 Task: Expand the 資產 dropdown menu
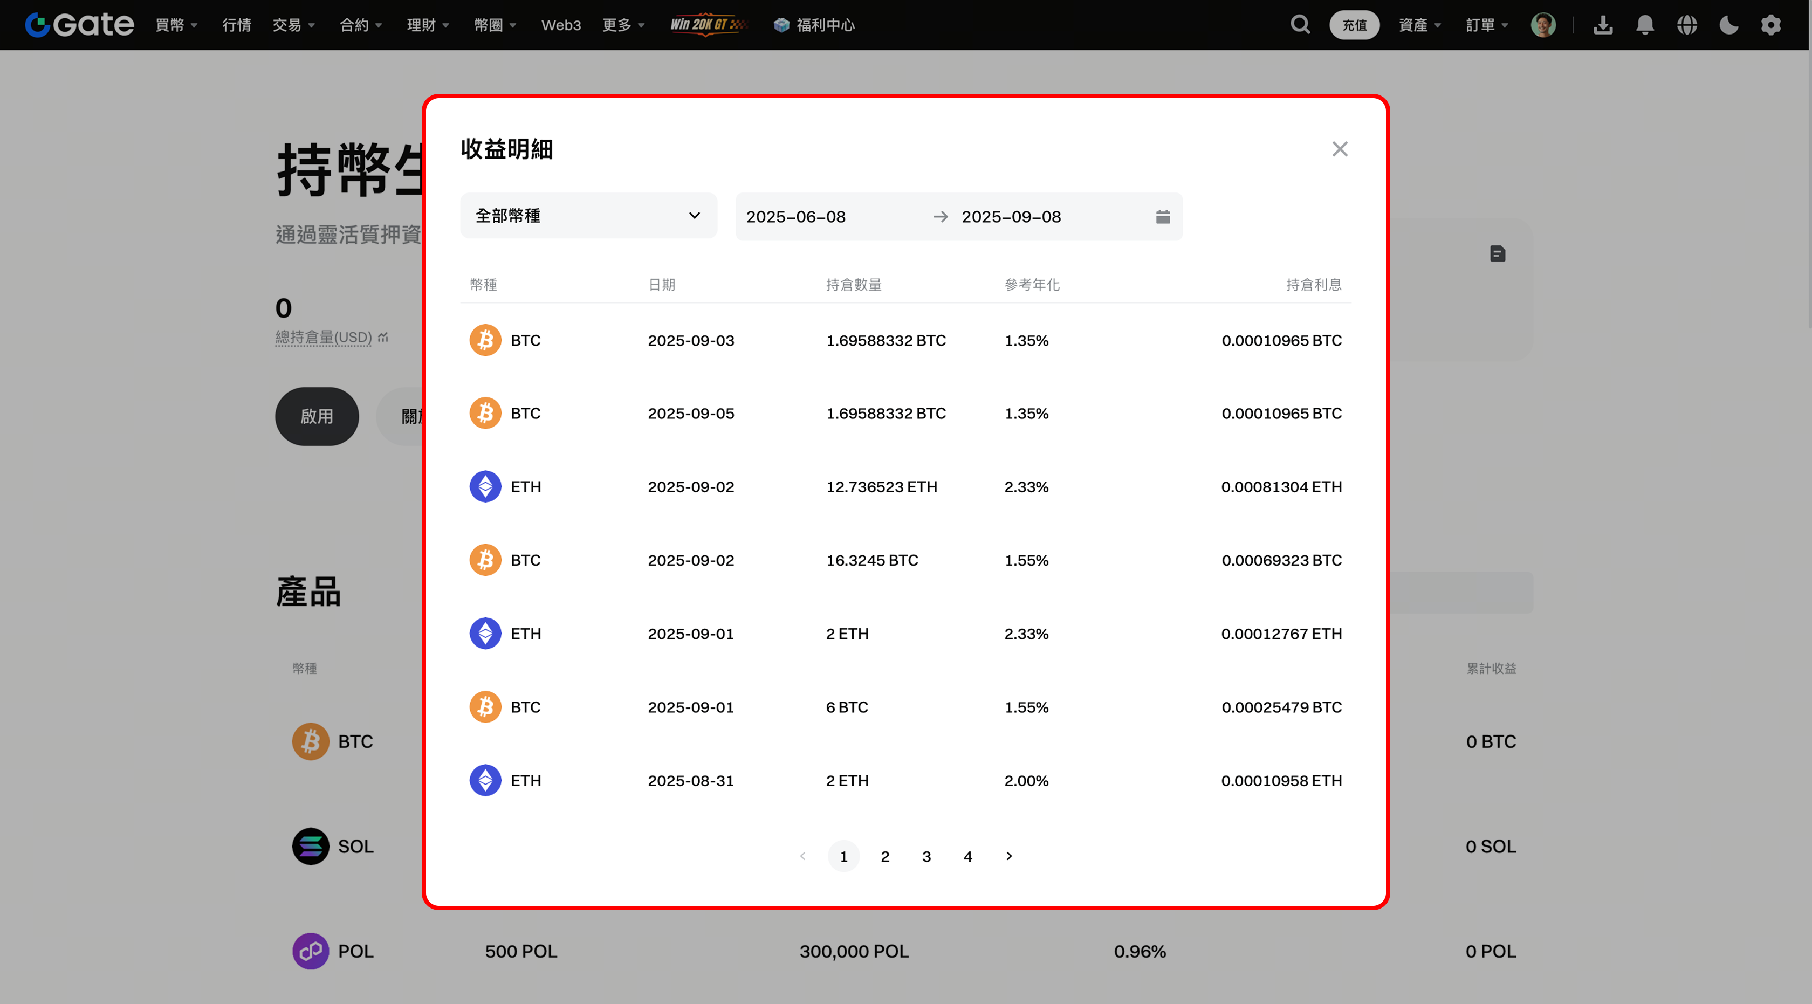(1419, 25)
